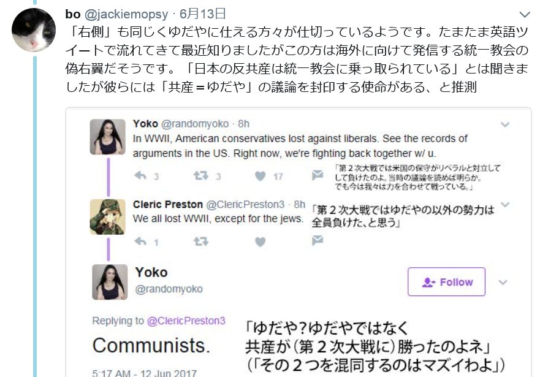This screenshot has height=377, width=548.
Task: Like Cleric Preston's tweet
Action: tap(260, 242)
